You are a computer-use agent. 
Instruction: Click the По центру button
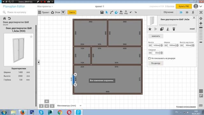[156, 63]
